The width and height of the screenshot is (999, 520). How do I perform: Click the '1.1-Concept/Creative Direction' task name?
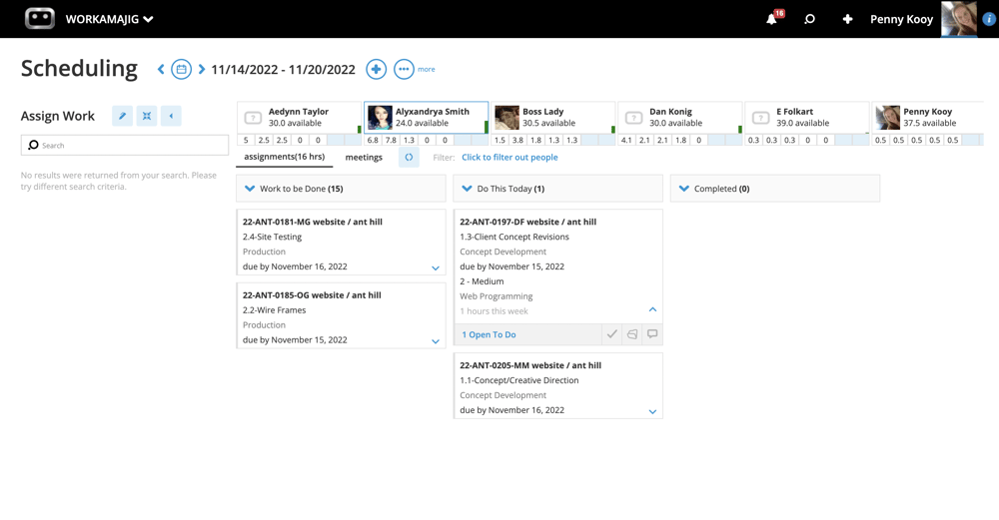pos(519,380)
